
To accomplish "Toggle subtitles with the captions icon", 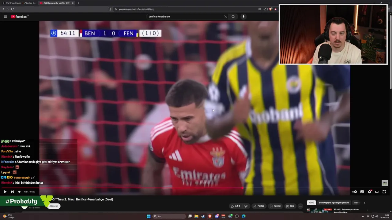I will [x=362, y=192].
